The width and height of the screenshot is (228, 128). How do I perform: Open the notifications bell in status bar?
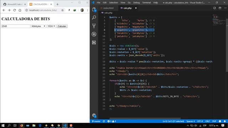[225, 121]
